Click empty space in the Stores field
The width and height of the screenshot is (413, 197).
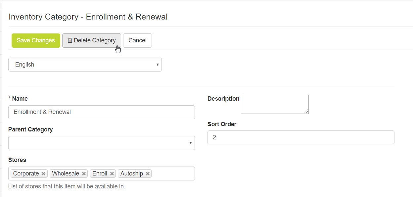coord(173,173)
